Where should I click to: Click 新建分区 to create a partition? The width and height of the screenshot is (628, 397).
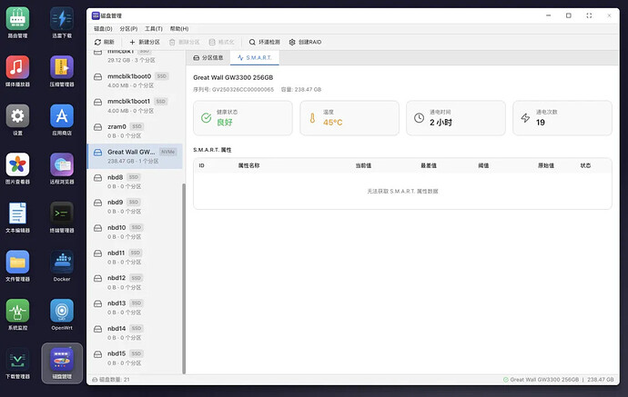pos(144,42)
